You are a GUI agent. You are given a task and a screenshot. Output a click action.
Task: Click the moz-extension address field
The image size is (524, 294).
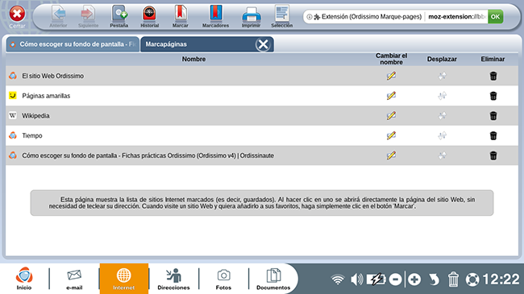pyautogui.click(x=456, y=17)
